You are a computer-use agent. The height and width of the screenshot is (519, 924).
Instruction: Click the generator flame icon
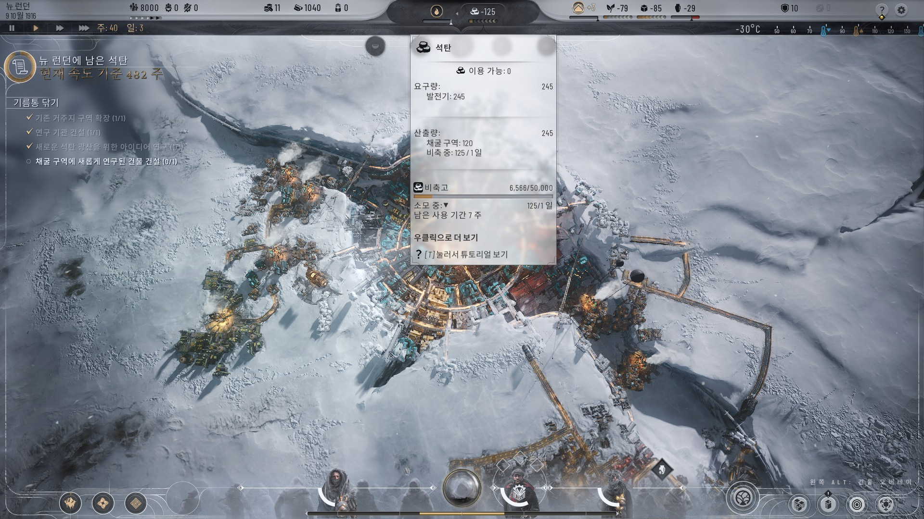point(436,12)
